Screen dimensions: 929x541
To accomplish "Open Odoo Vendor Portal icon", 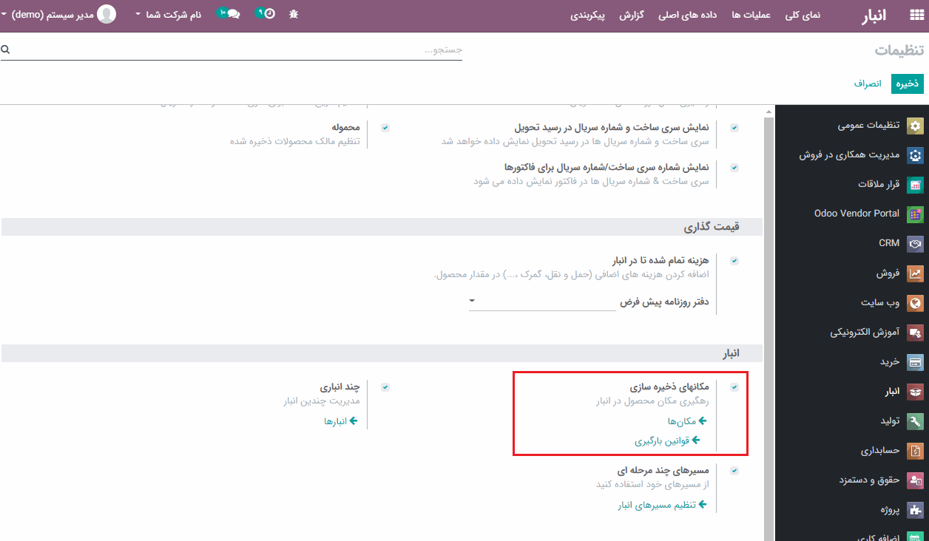I will tap(916, 214).
